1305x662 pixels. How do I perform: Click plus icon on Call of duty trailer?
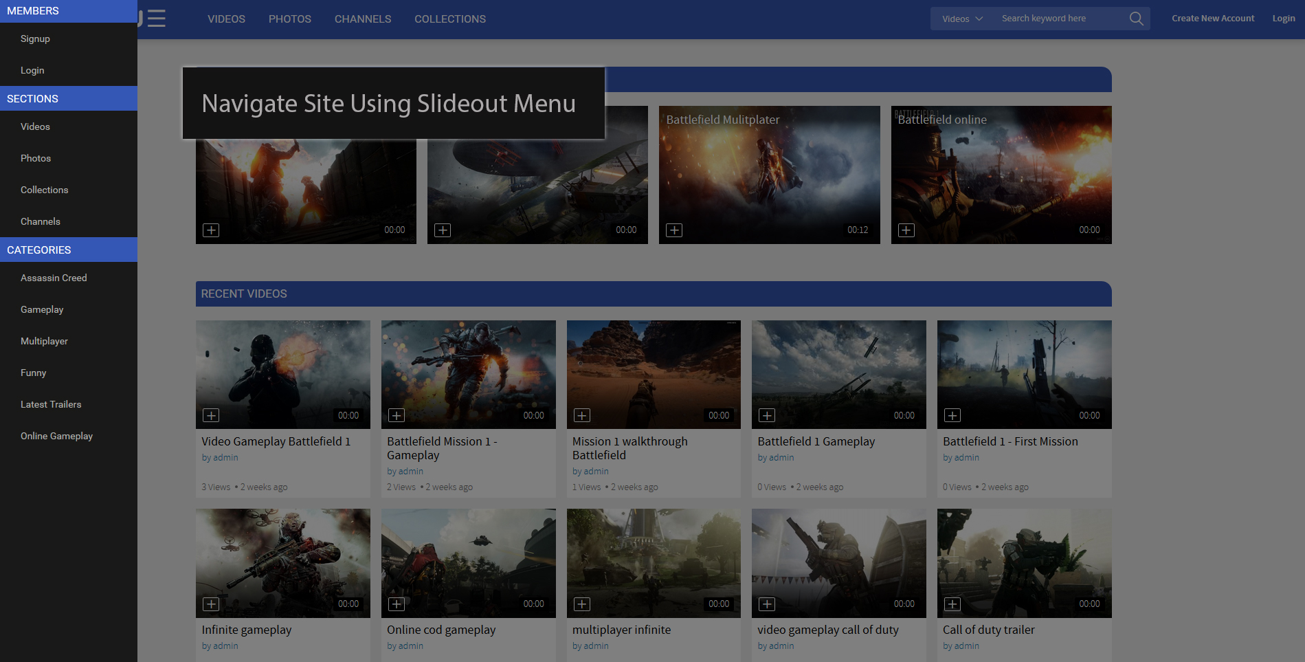(x=952, y=604)
